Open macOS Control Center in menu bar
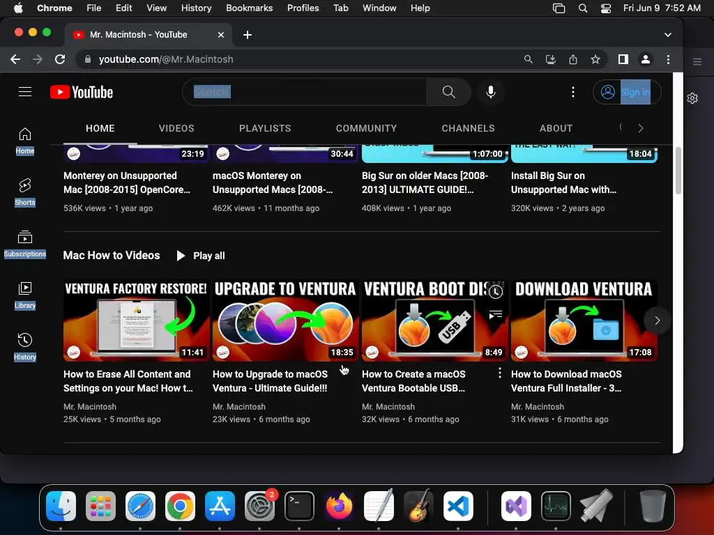The image size is (714, 535). click(x=606, y=8)
